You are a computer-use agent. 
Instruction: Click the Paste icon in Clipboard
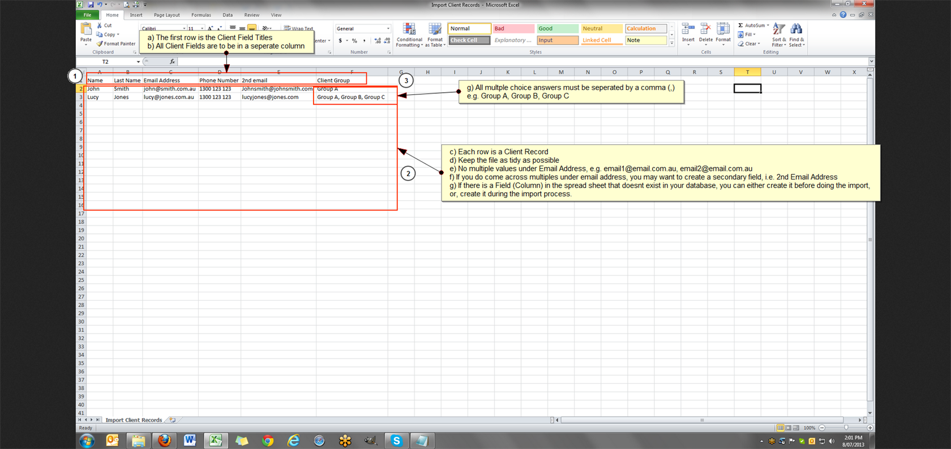86,29
